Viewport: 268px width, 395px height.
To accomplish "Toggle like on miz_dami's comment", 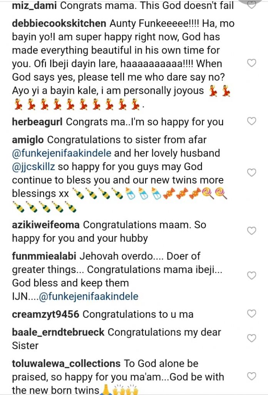I will [251, 5].
